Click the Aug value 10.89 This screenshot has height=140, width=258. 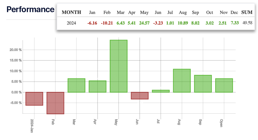coord(183,23)
